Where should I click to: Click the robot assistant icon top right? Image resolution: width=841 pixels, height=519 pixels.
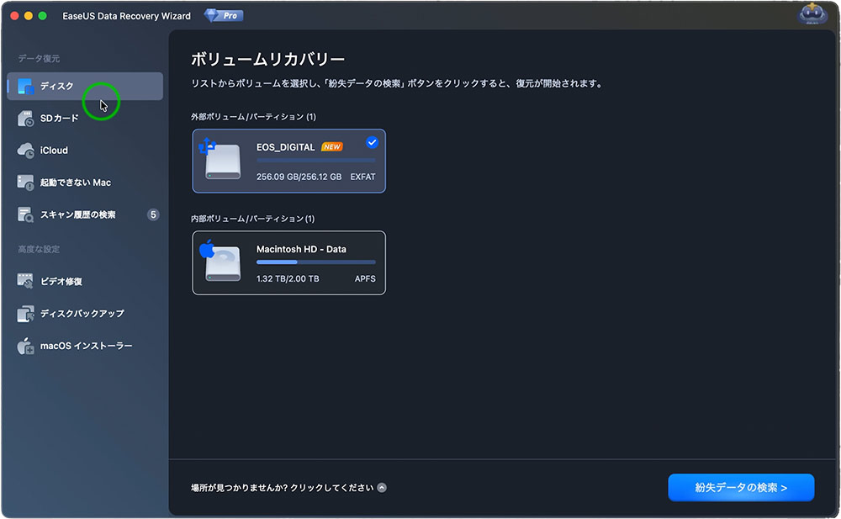tap(812, 15)
